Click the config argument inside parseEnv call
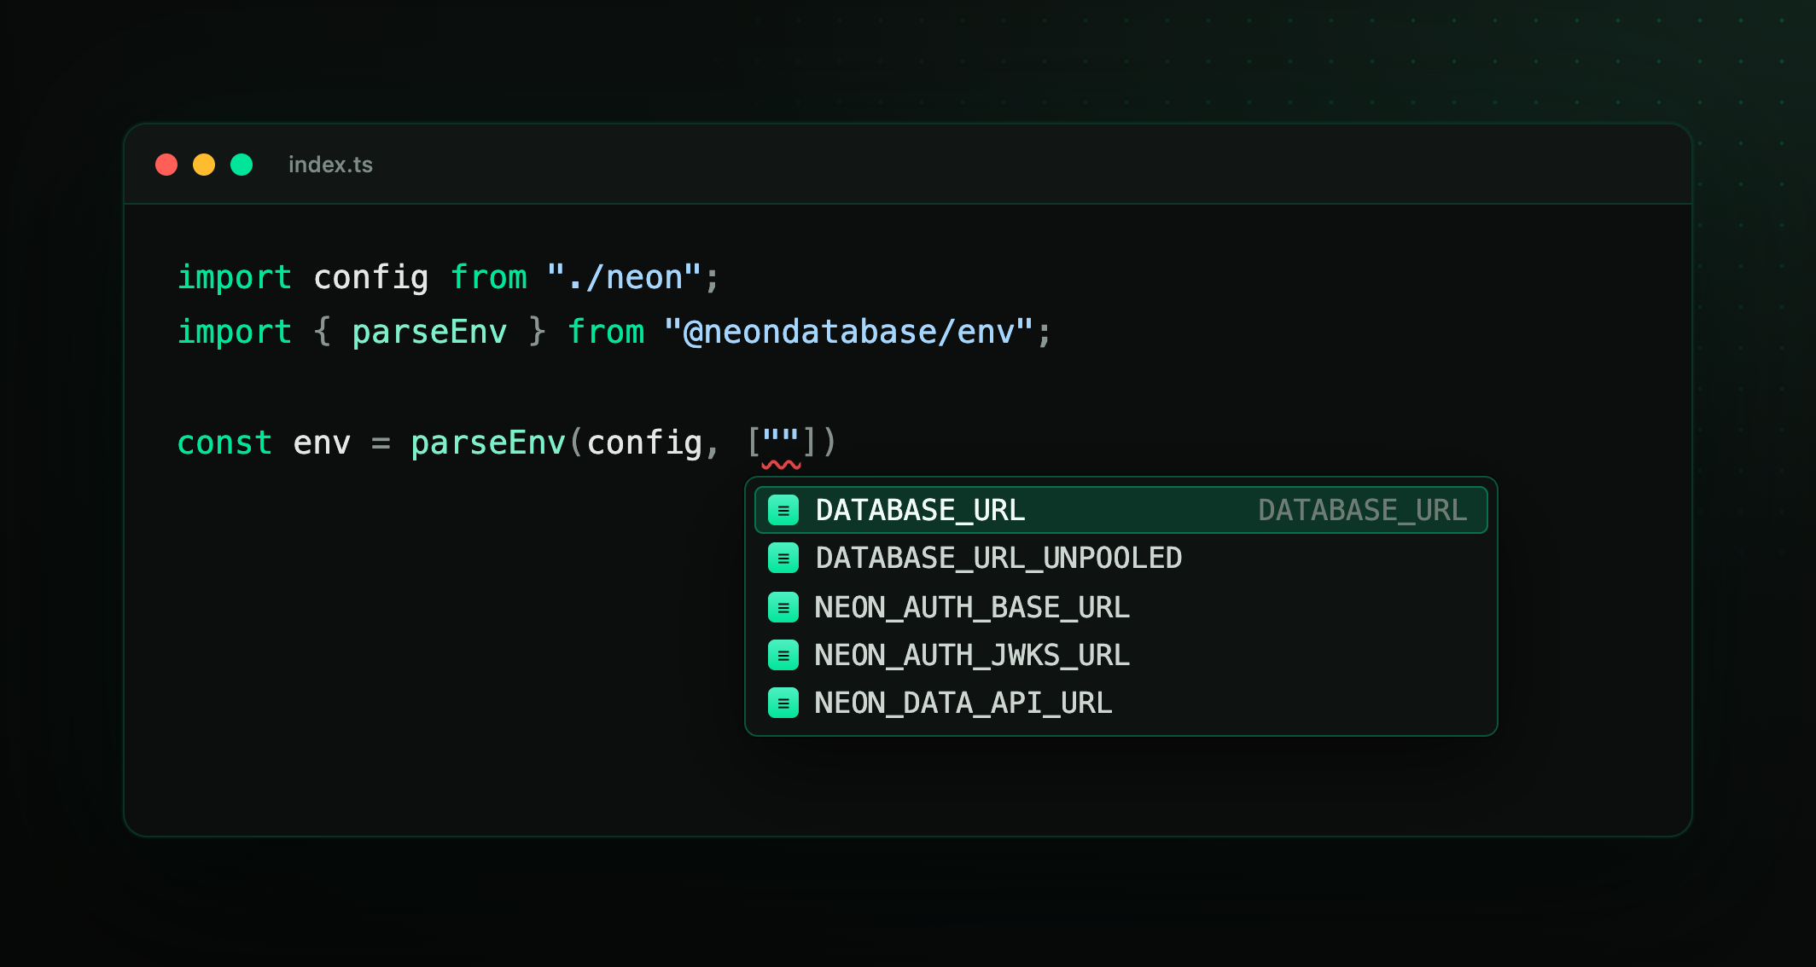This screenshot has width=1816, height=967. (x=644, y=443)
